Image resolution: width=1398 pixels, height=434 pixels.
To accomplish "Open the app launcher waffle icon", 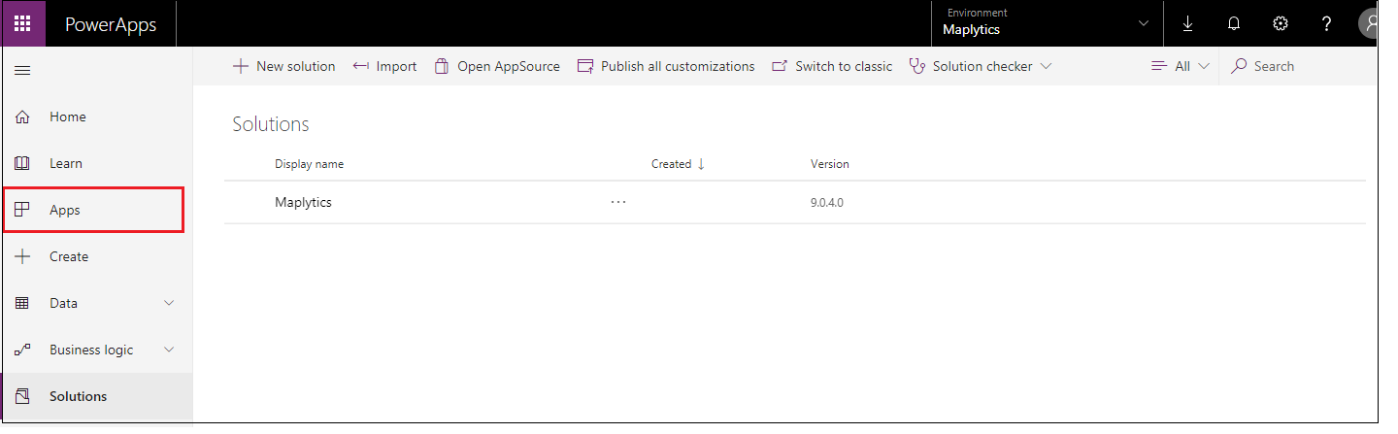I will click(22, 23).
